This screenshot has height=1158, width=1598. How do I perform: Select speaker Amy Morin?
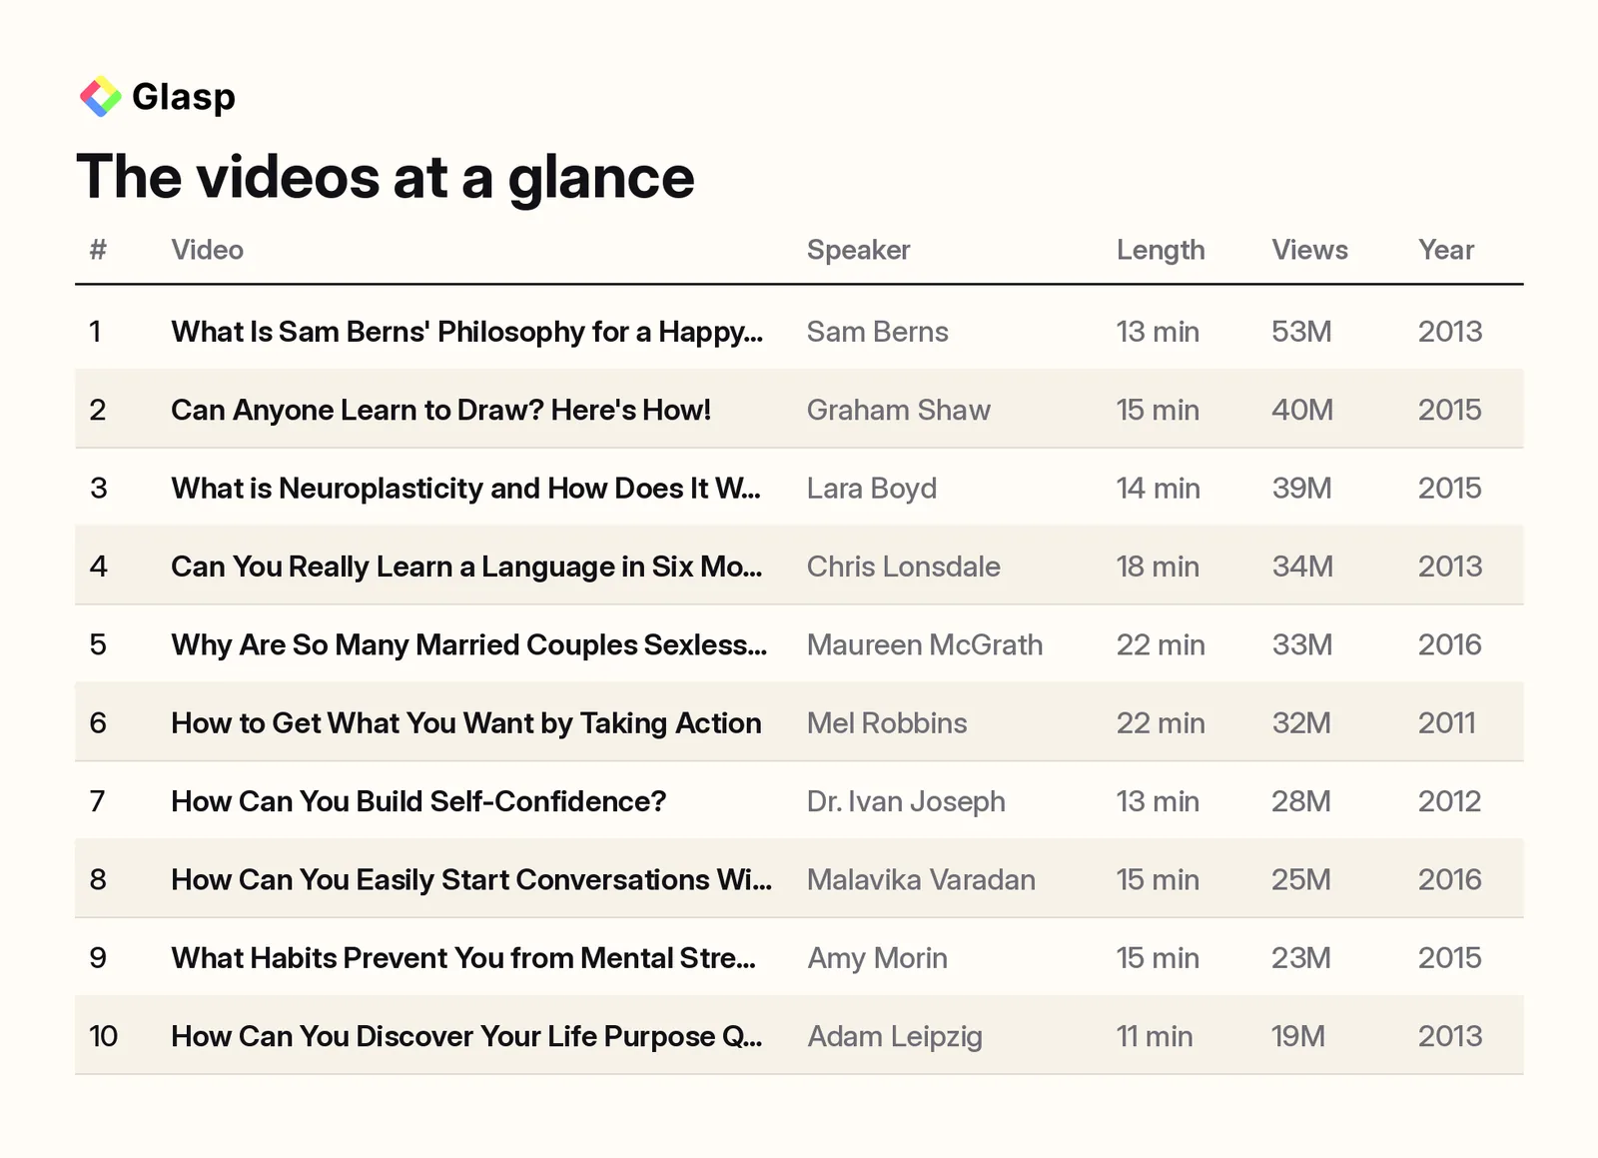point(877,958)
